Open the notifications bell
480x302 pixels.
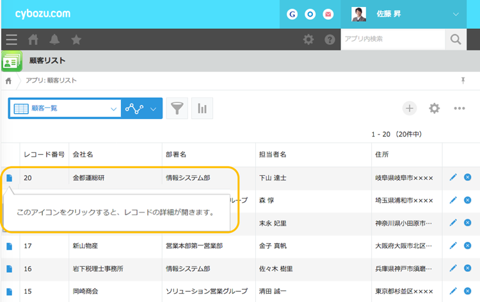(x=54, y=40)
